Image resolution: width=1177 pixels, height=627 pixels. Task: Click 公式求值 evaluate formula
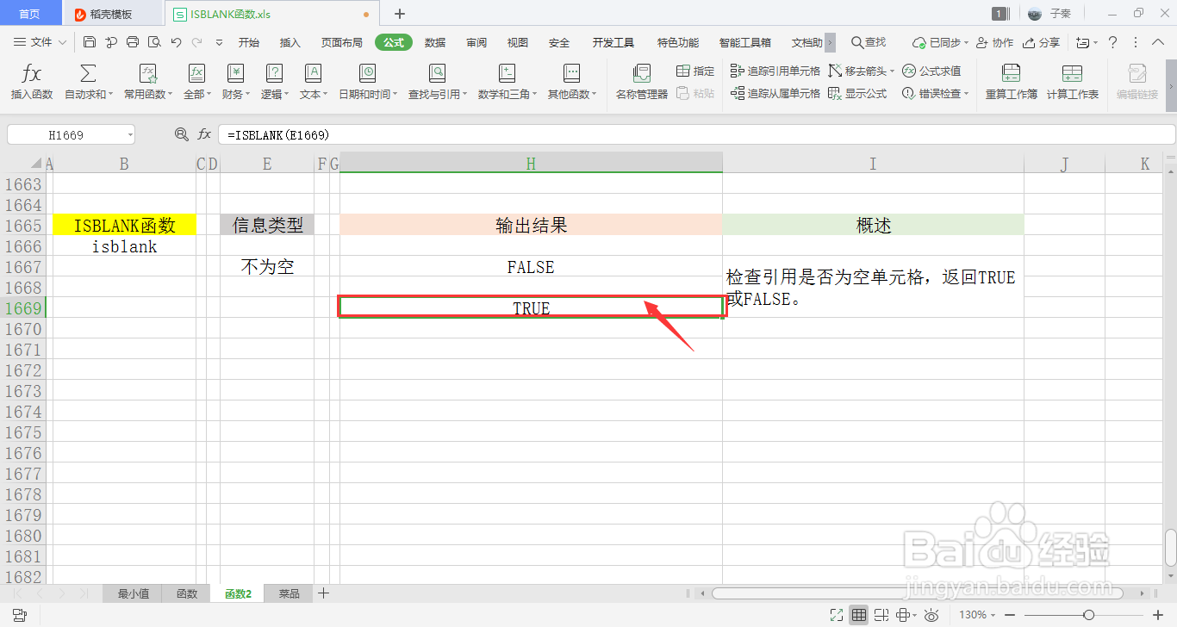(x=931, y=71)
